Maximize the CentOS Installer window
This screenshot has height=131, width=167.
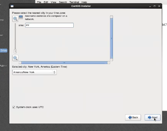(x=154, y=6)
